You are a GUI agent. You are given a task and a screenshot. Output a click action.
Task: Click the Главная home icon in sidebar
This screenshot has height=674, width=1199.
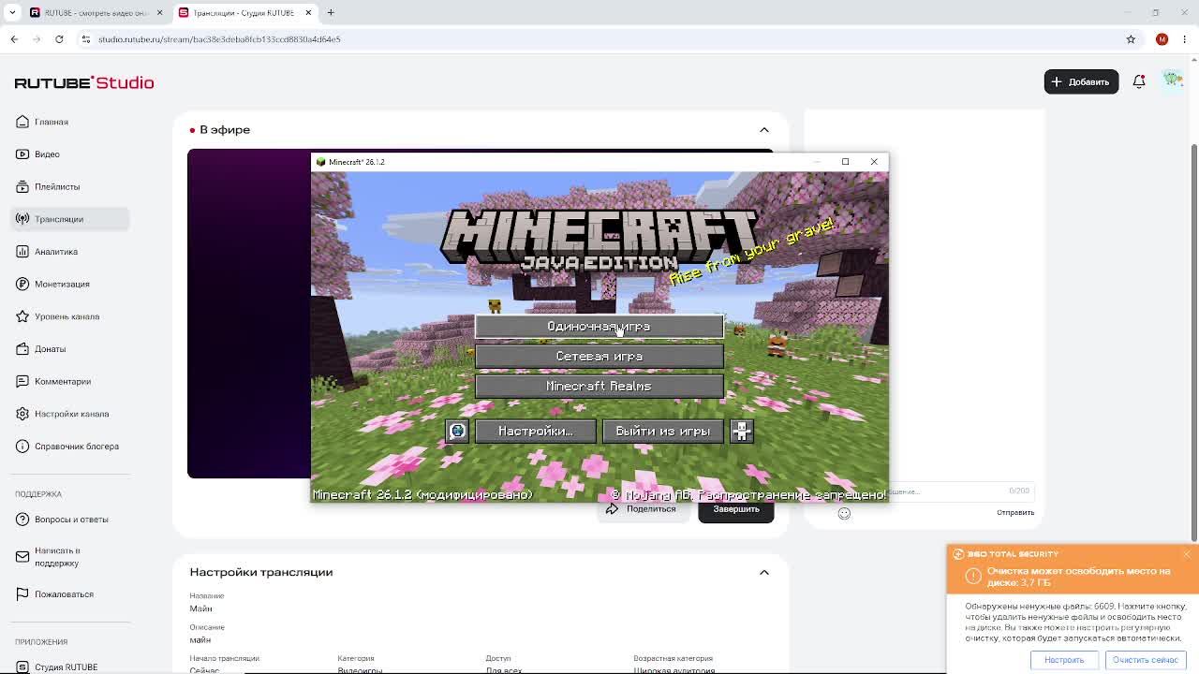pos(22,122)
